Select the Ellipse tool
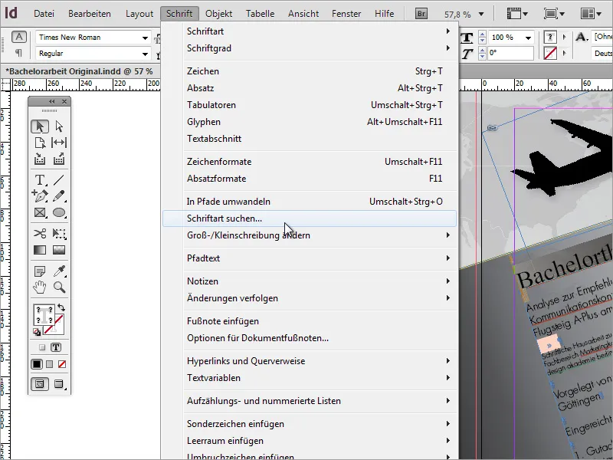Screen dimensions: 613x460 tap(59, 212)
